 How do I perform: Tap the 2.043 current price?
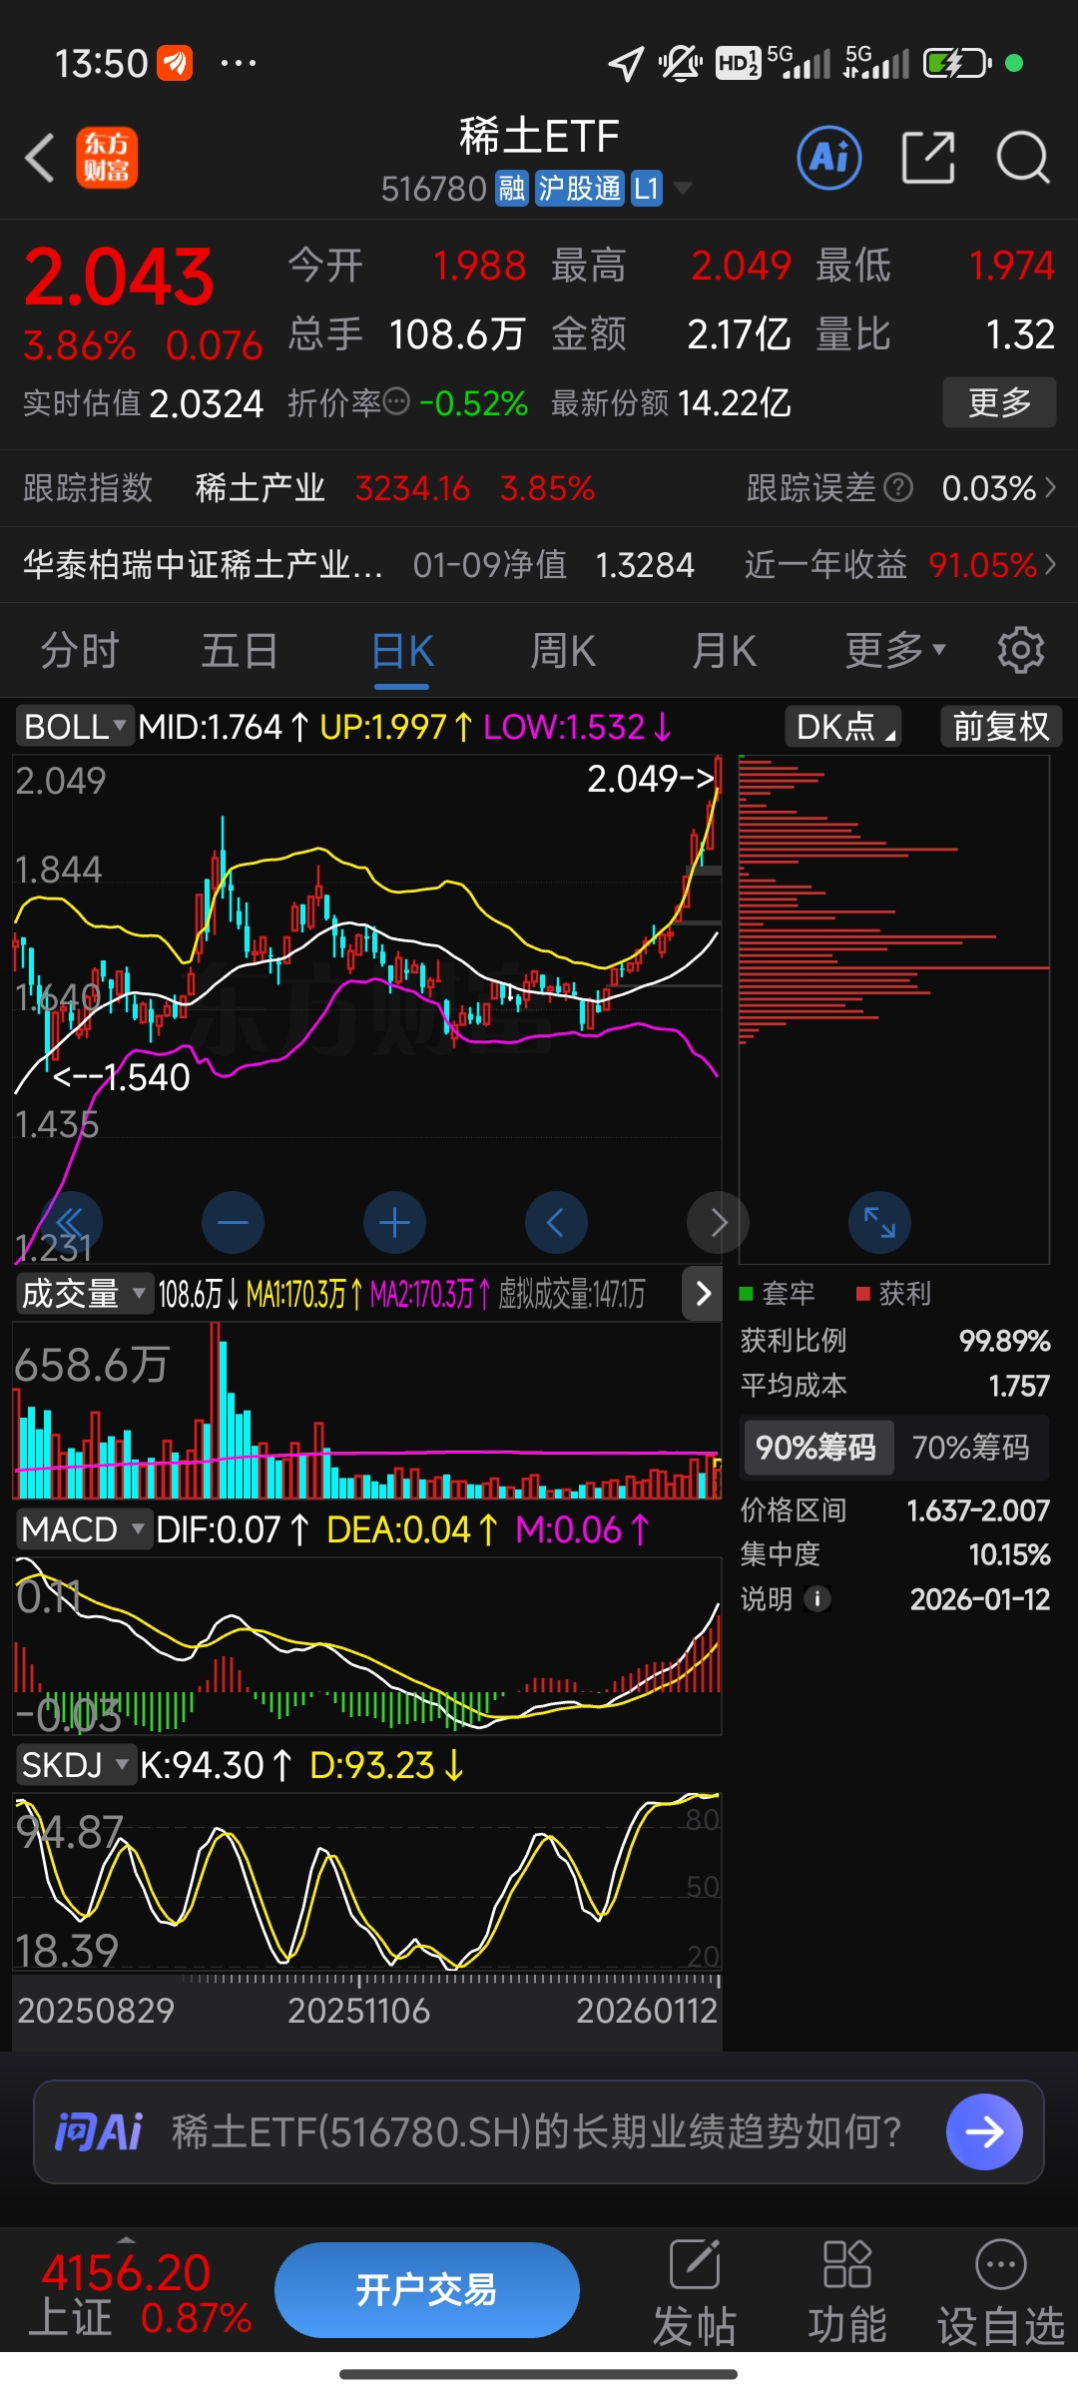(x=119, y=278)
